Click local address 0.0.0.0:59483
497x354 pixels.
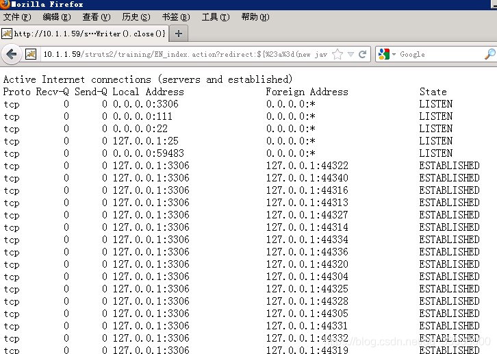(149, 153)
